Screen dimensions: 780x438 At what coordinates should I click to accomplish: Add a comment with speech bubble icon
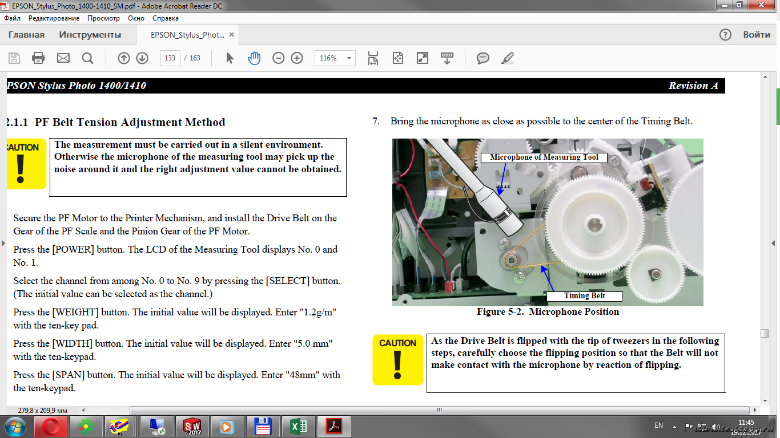click(483, 58)
